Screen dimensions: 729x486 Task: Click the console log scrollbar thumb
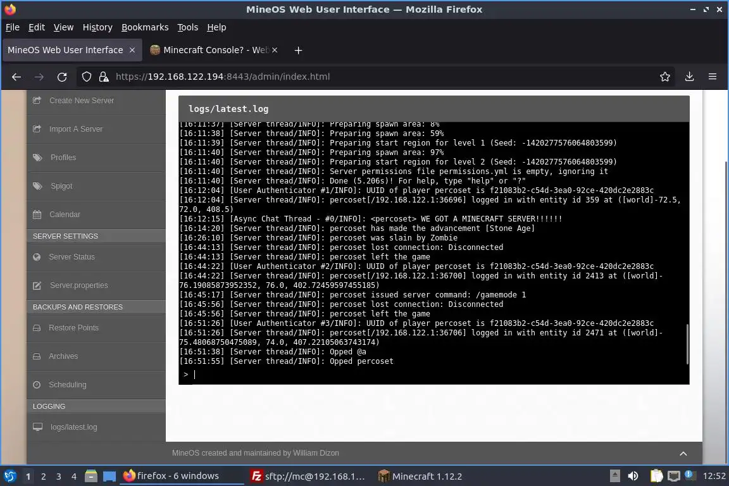pyautogui.click(x=687, y=344)
